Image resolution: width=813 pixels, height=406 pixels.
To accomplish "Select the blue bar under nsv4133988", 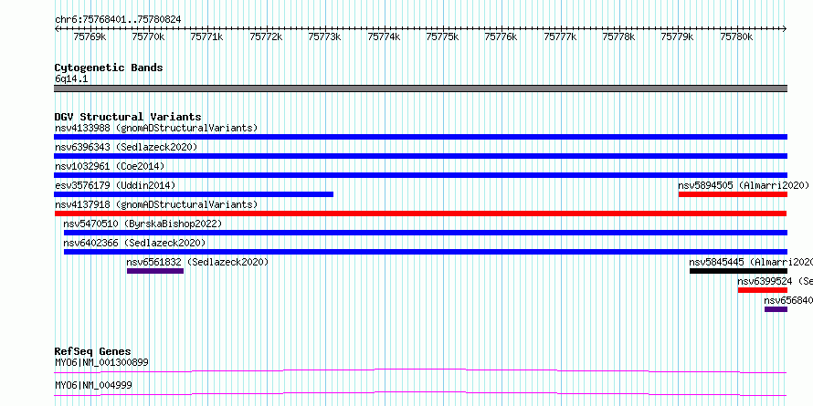I will click(x=420, y=137).
